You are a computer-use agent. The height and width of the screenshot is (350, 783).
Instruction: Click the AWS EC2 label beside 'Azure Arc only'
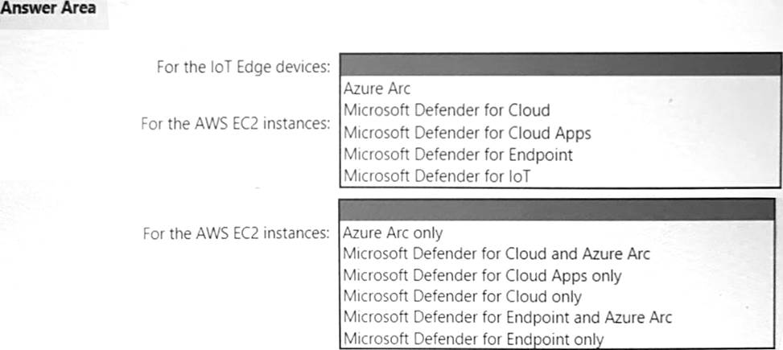click(x=235, y=233)
